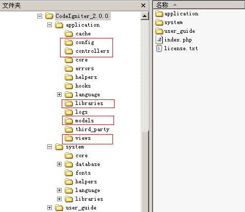This screenshot has width=245, height=212.
Task: Click the models folder icon in tree
Action: [69, 121]
